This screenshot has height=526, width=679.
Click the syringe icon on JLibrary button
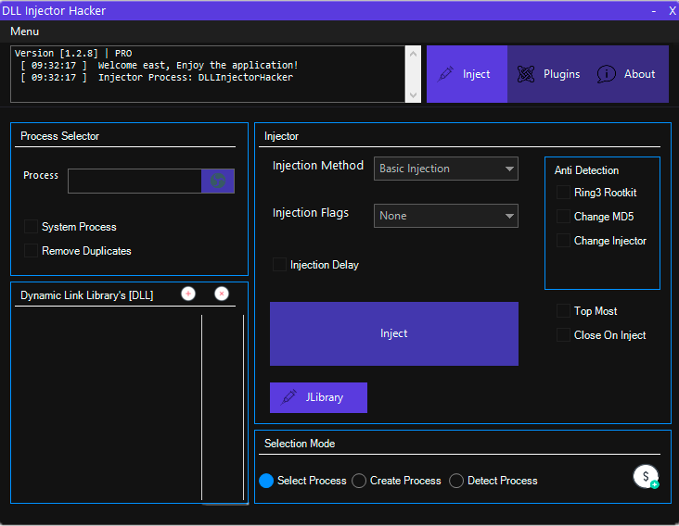click(x=288, y=397)
